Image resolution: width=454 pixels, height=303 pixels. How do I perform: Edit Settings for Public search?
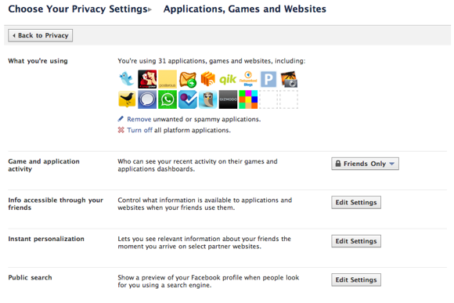pos(356,280)
